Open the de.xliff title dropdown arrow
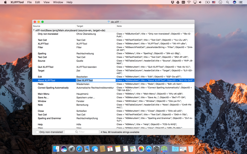The image size is (247, 154). point(121,22)
